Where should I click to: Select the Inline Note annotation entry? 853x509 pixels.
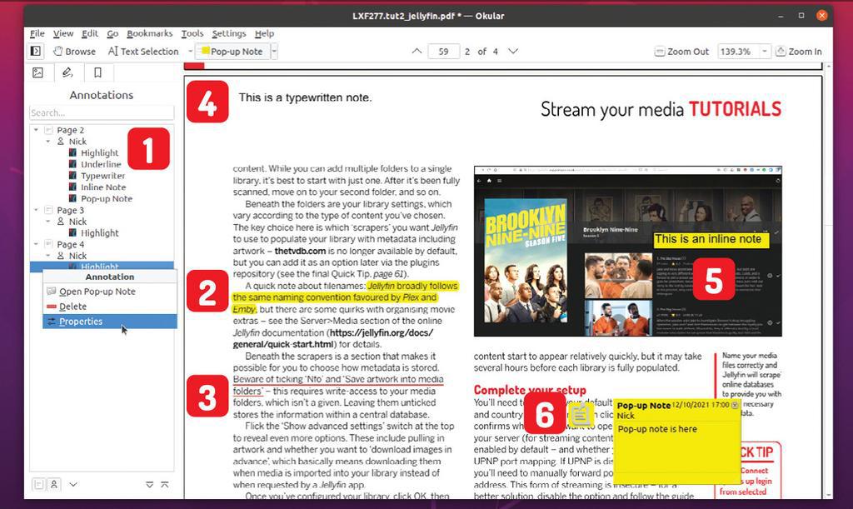click(103, 187)
